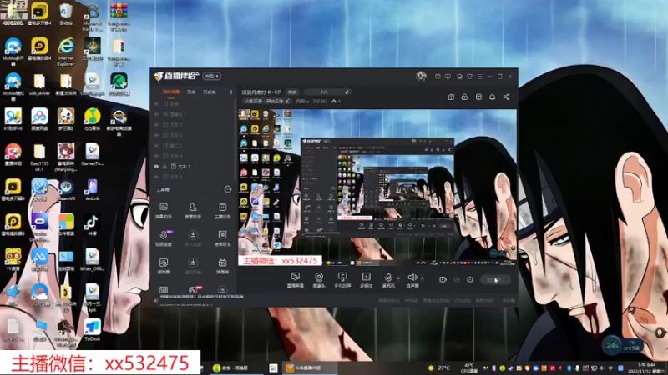Add a 手机投屏 phone cast source
The width and height of the screenshot is (668, 375).
point(342,280)
